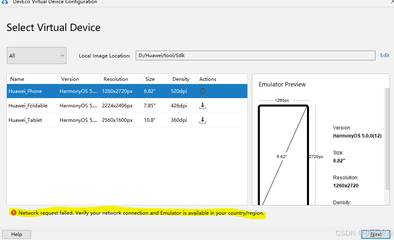This screenshot has width=394, height=240.
Task: Click the Local Image Location path field
Action: 255,55
